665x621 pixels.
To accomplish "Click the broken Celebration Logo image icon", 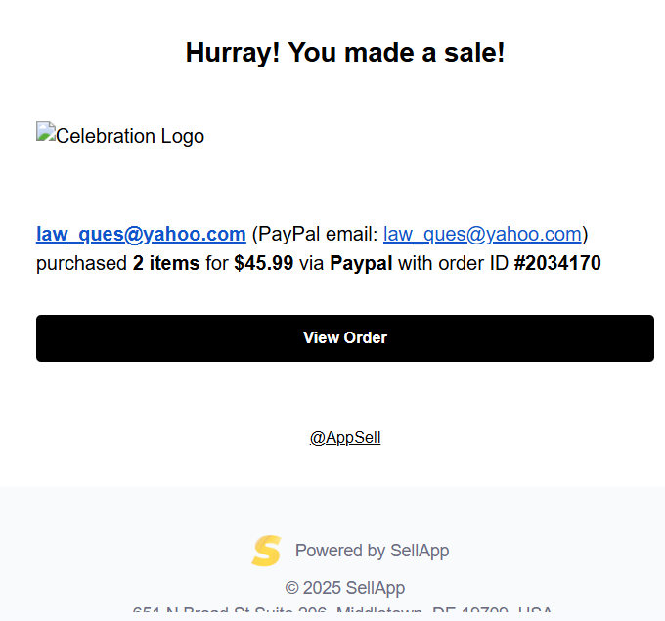I will (46, 131).
